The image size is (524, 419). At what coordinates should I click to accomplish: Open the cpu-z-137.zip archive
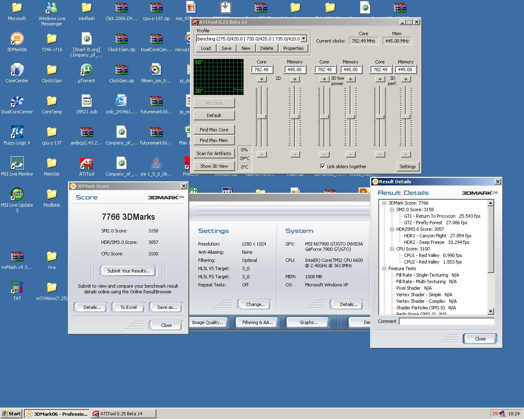(x=156, y=11)
